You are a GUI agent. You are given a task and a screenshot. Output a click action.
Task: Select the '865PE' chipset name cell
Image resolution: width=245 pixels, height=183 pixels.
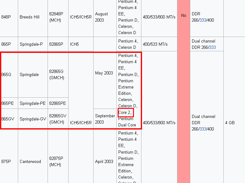click(8, 103)
